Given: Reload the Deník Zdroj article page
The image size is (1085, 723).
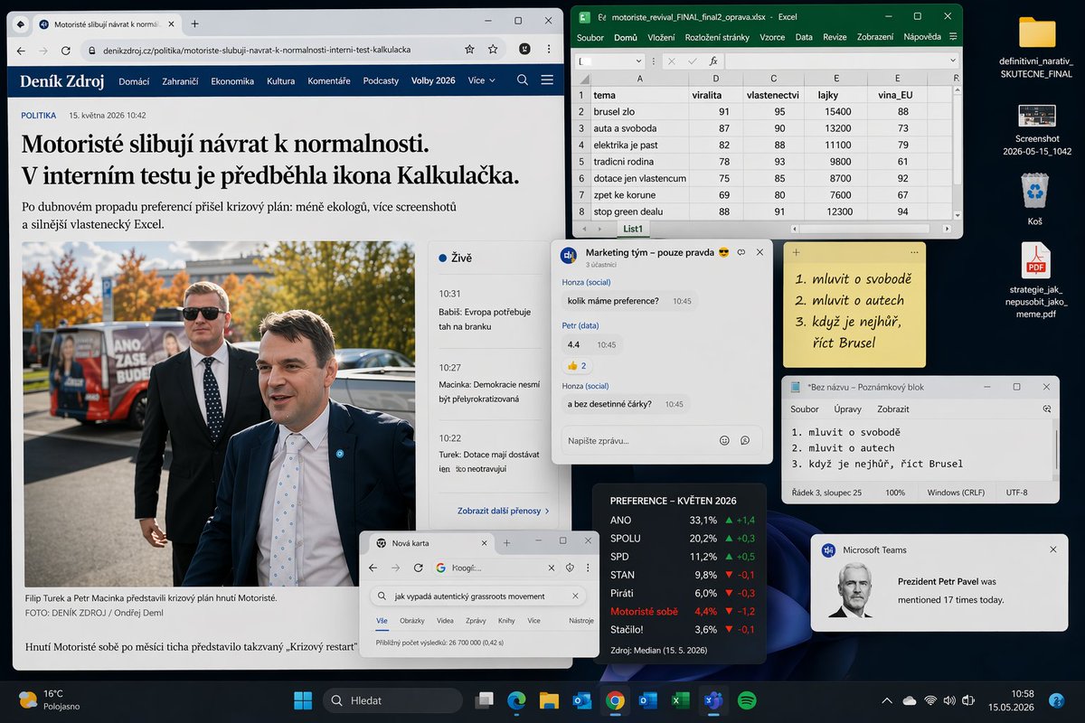Looking at the screenshot, I should pos(65,50).
